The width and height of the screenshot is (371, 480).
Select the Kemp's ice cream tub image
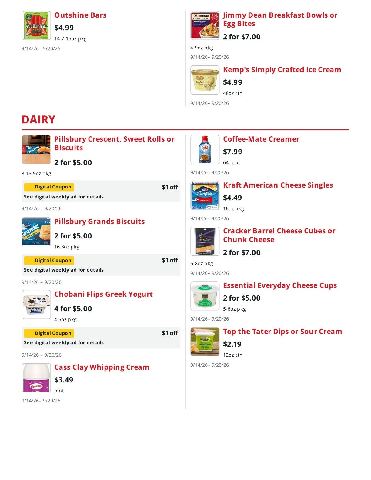(x=205, y=80)
